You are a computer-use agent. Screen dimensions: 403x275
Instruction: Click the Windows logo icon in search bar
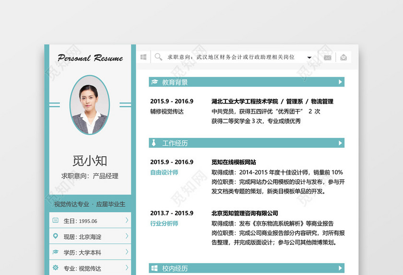[143, 57]
